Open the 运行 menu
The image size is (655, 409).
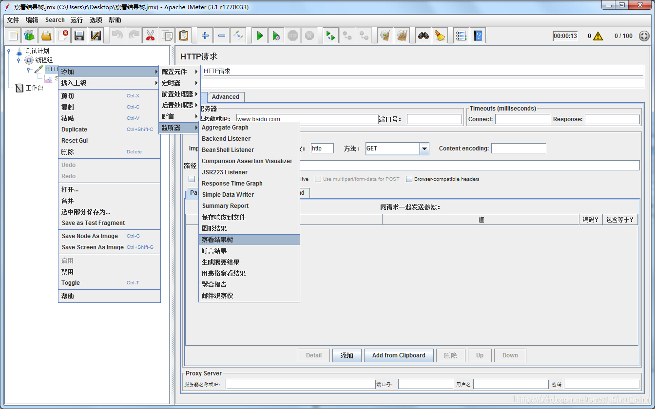pos(77,20)
